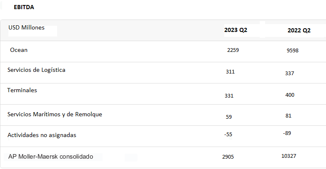
Task: Click Terminales 2023 value 331
Action: [x=229, y=96]
